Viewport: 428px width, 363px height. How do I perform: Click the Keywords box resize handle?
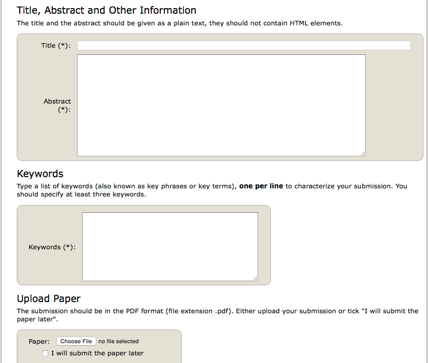pyautogui.click(x=255, y=278)
